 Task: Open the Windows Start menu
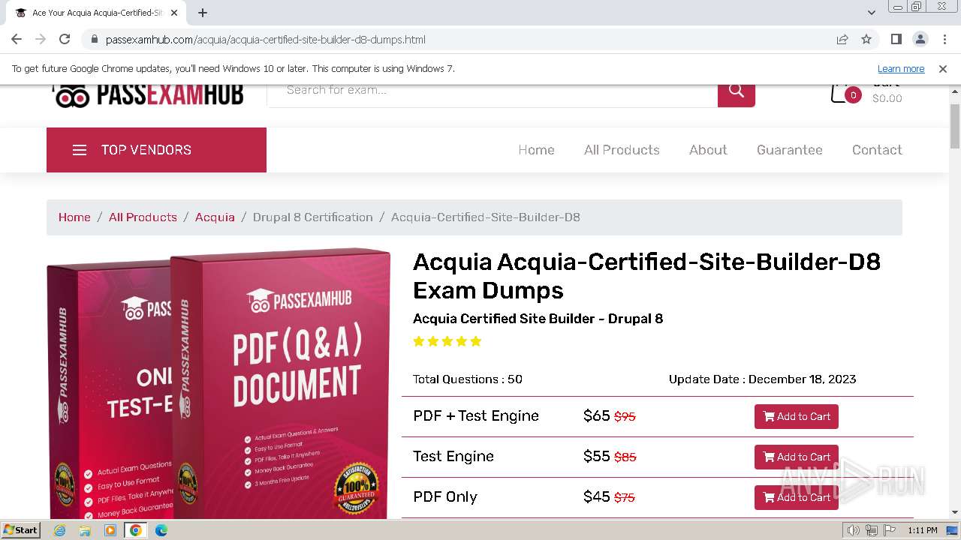pyautogui.click(x=21, y=530)
